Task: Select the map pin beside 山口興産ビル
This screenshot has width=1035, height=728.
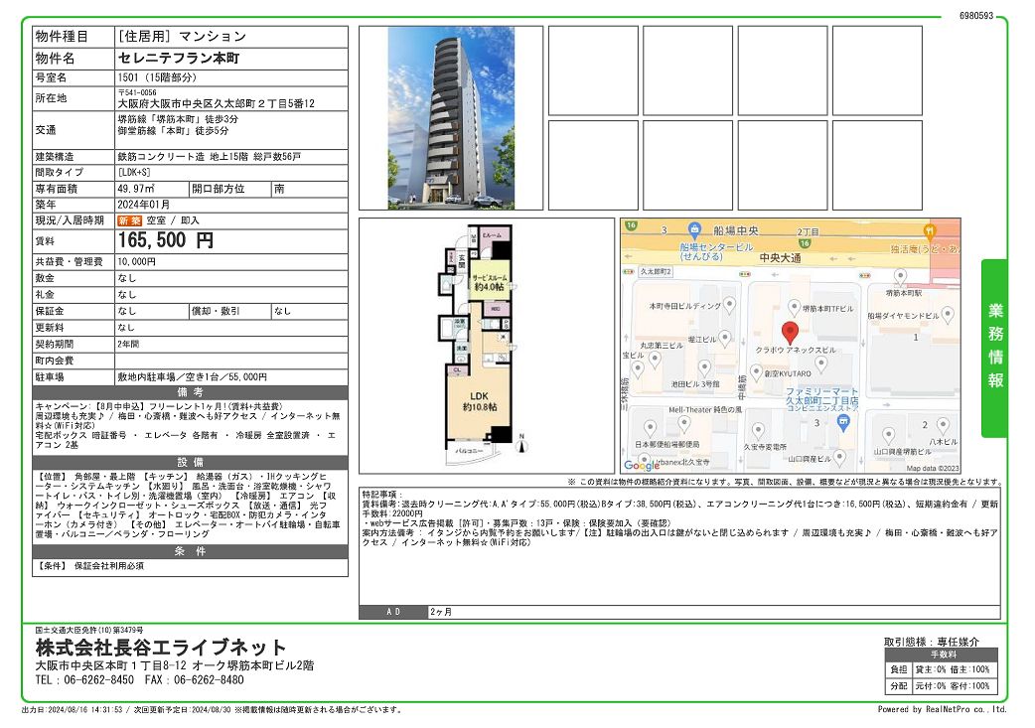Action: tap(839, 457)
